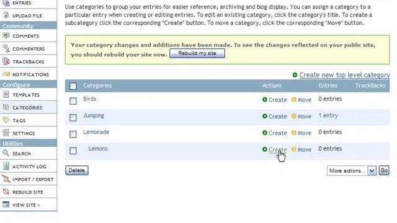Open the Lemonade category title
This screenshot has height=223, width=397.
pyautogui.click(x=96, y=132)
